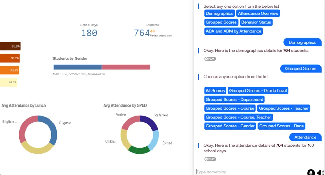Toggle the speaker sound icon
The height and width of the screenshot is (175, 325).
point(320,172)
